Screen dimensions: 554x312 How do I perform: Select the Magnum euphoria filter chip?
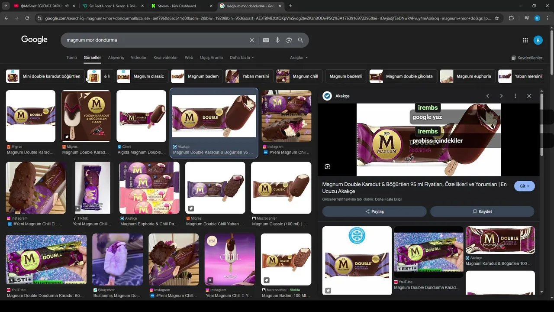(x=467, y=76)
